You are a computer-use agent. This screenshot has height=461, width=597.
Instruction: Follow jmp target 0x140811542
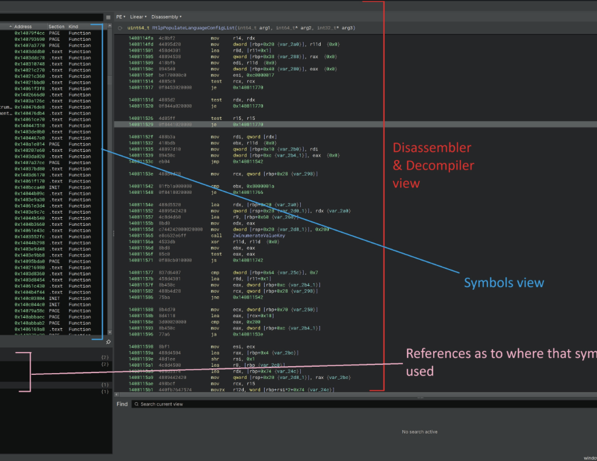[248, 161]
